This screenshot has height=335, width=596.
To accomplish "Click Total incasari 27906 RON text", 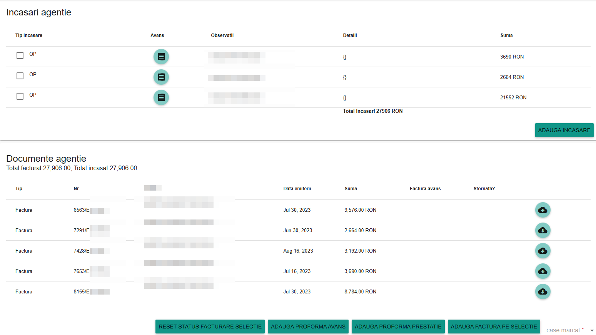I will click(373, 111).
